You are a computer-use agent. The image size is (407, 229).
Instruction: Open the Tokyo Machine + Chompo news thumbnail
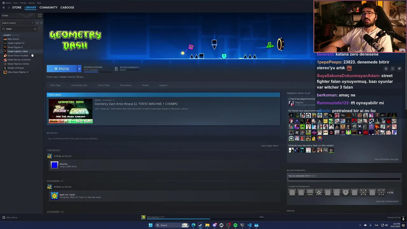71,111
